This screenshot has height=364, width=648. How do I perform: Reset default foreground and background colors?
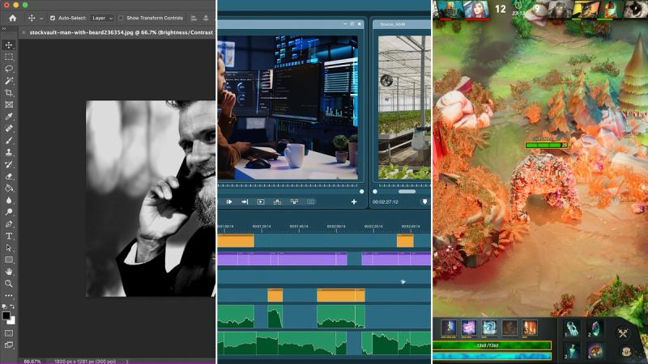(x=5, y=307)
